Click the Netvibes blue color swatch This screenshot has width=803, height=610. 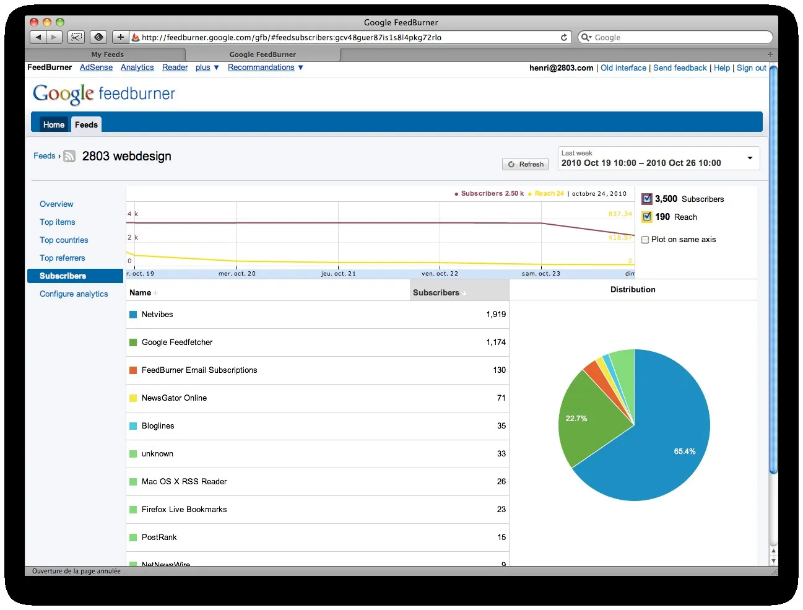coord(133,315)
